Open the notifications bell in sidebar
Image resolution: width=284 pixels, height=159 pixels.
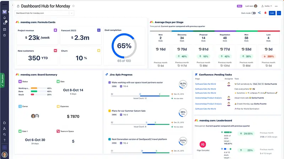pos(5,18)
